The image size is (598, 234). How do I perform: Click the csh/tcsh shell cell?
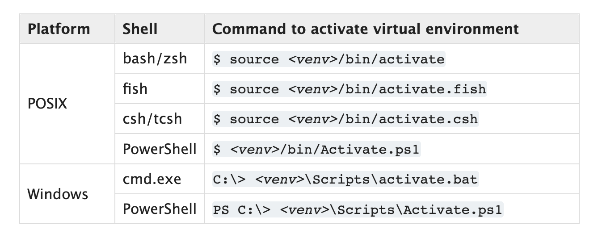(152, 118)
